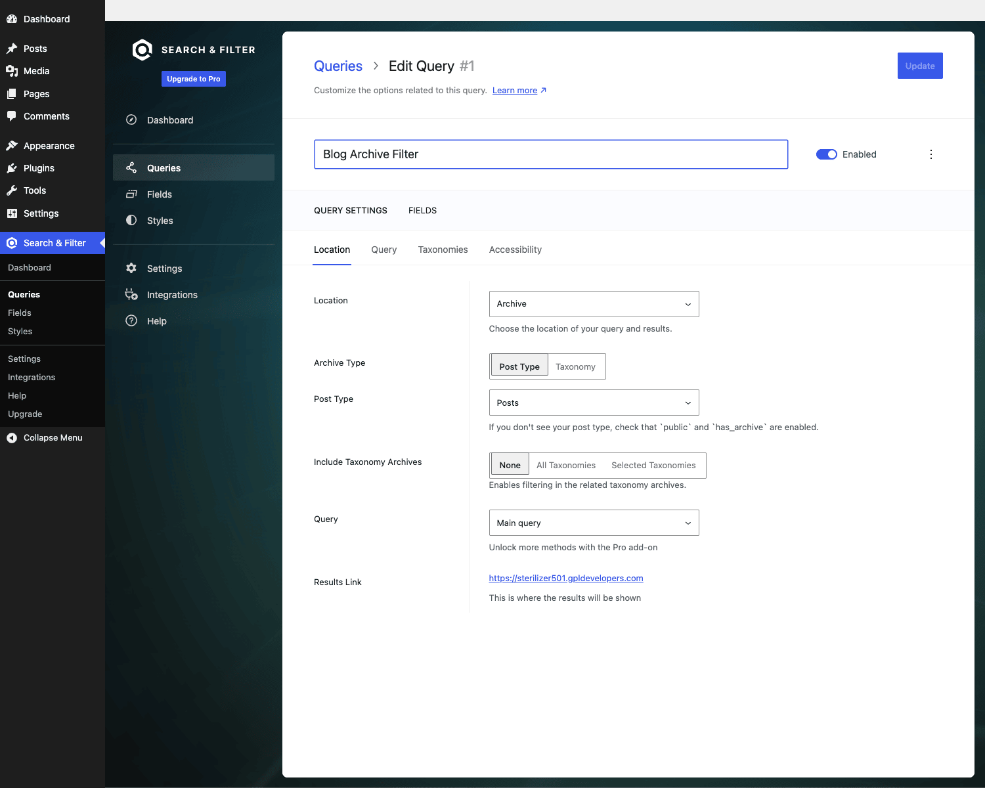Open the Location dropdown showing Archive
This screenshot has width=985, height=788.
coord(594,304)
